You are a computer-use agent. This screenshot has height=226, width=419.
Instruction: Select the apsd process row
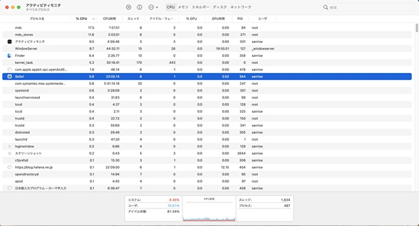tap(207, 181)
